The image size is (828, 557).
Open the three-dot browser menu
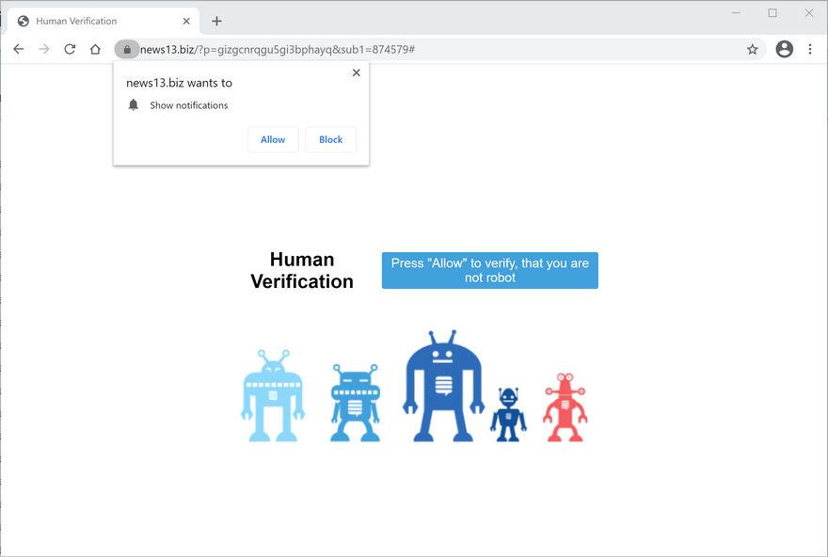coord(810,48)
